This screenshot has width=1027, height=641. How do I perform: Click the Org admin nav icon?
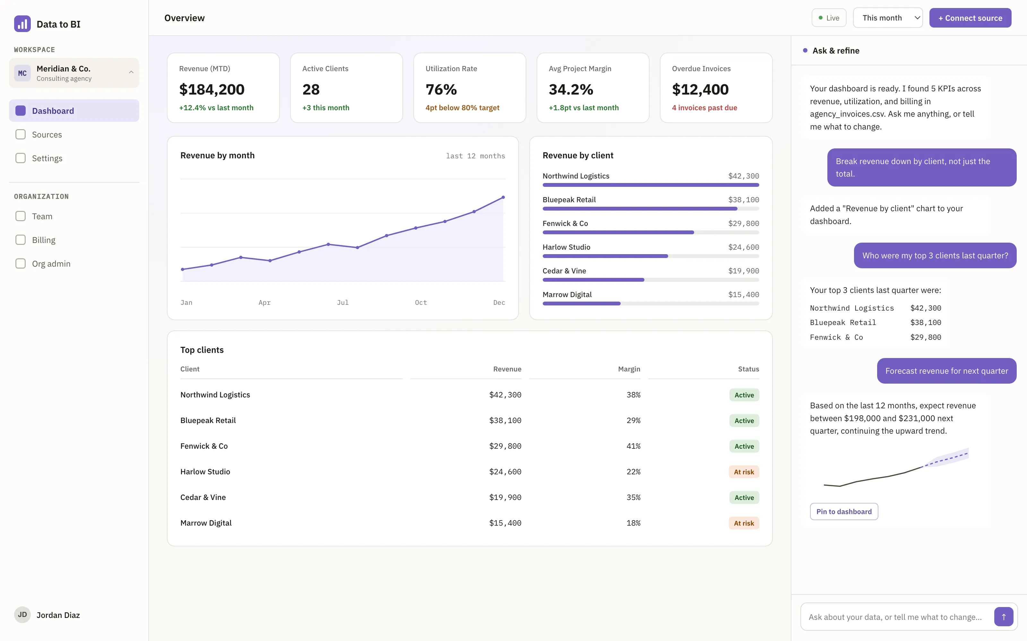pyautogui.click(x=20, y=264)
